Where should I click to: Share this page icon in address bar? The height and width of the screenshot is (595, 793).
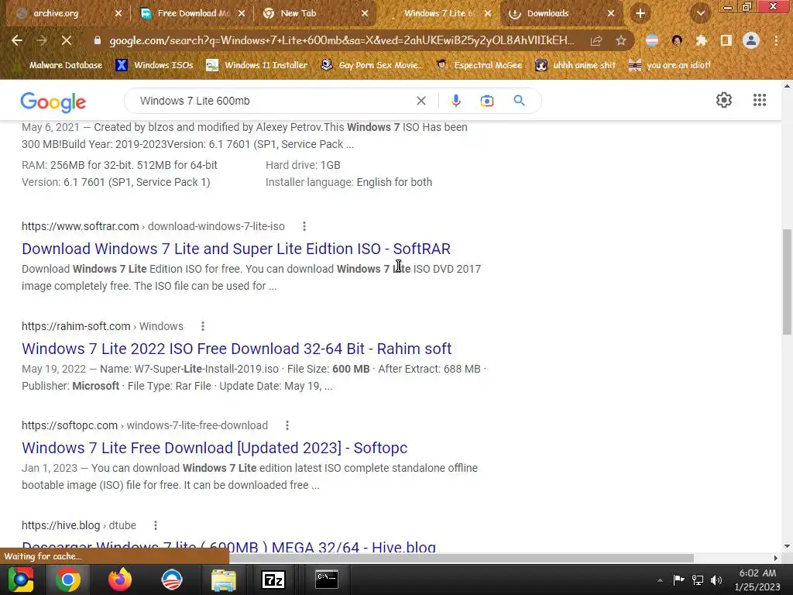pos(596,40)
